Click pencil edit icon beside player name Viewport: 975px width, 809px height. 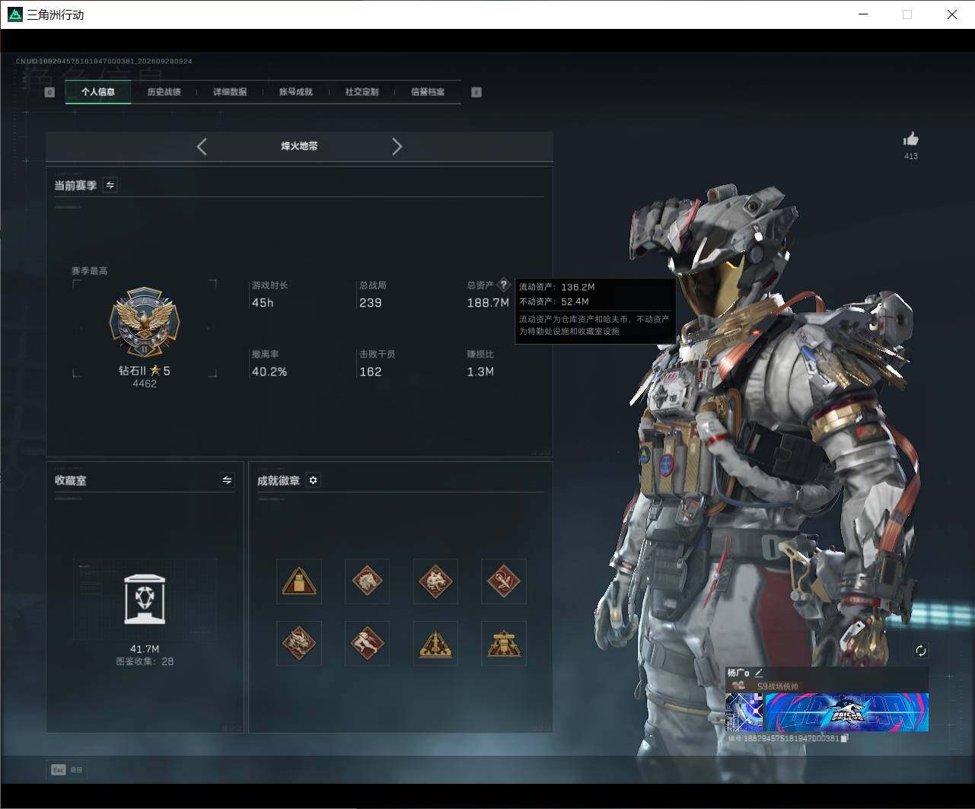pos(759,673)
